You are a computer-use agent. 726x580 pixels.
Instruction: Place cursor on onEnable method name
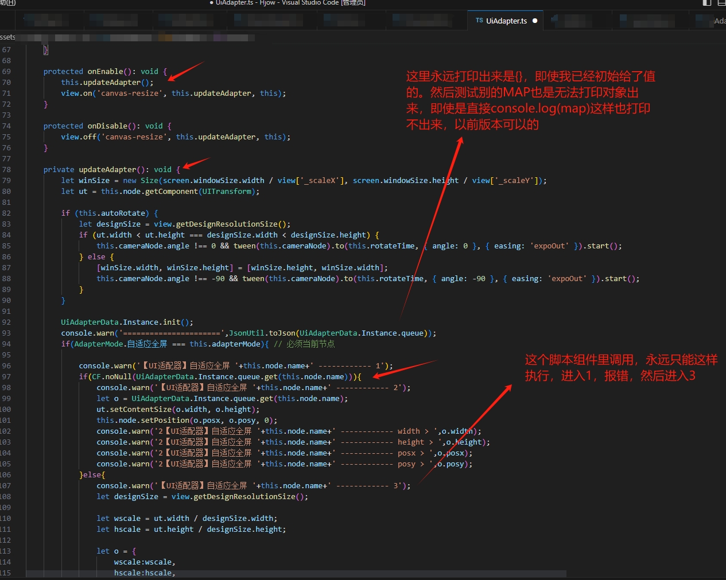pyautogui.click(x=105, y=72)
